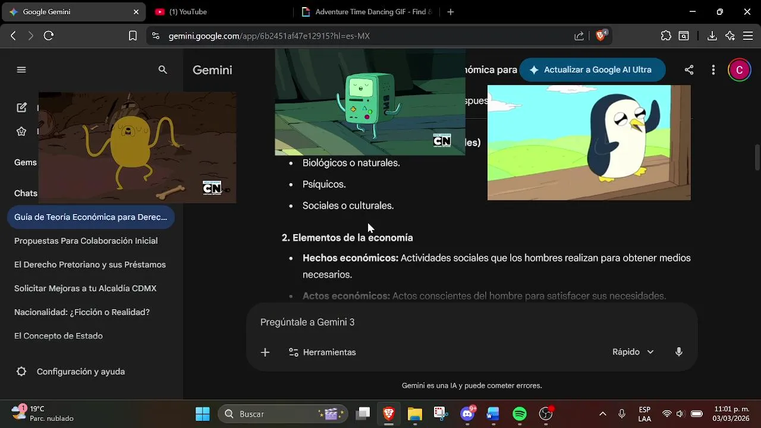Open the Windows Start menu

[x=203, y=414]
